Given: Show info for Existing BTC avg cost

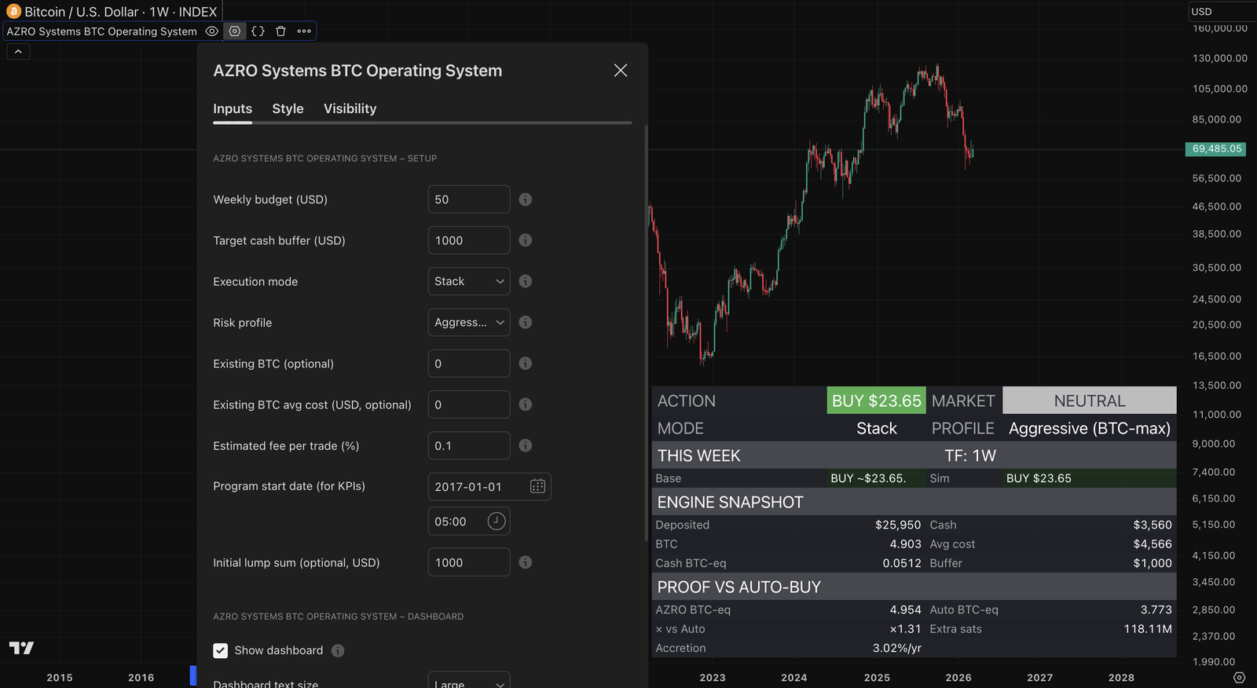Looking at the screenshot, I should [x=526, y=404].
